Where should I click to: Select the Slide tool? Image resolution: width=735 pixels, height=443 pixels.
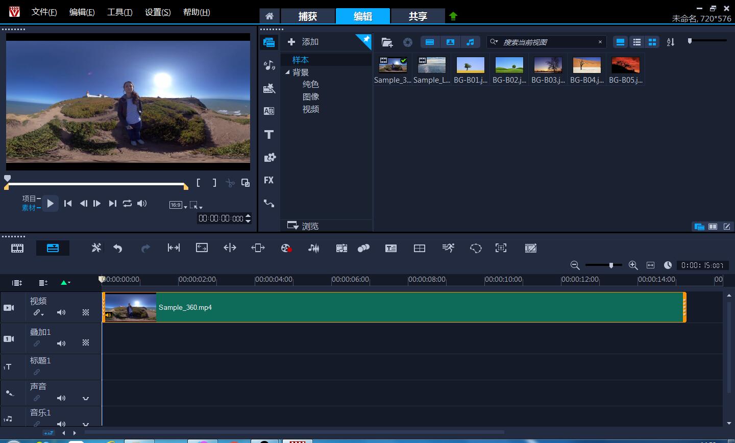[258, 248]
